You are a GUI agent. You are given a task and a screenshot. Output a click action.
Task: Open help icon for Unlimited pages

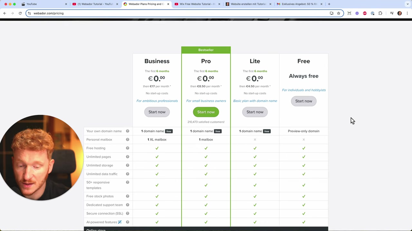coord(127,157)
